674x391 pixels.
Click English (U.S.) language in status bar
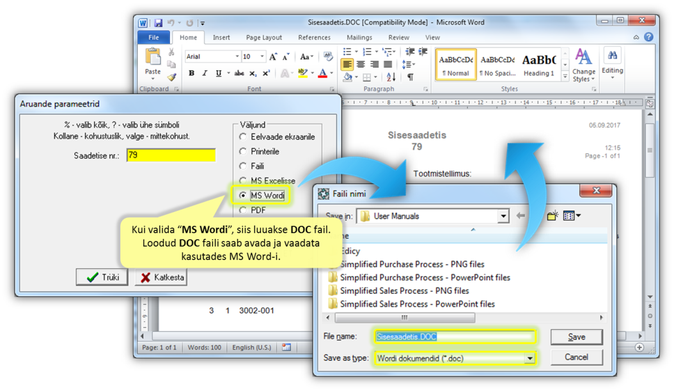[252, 347]
